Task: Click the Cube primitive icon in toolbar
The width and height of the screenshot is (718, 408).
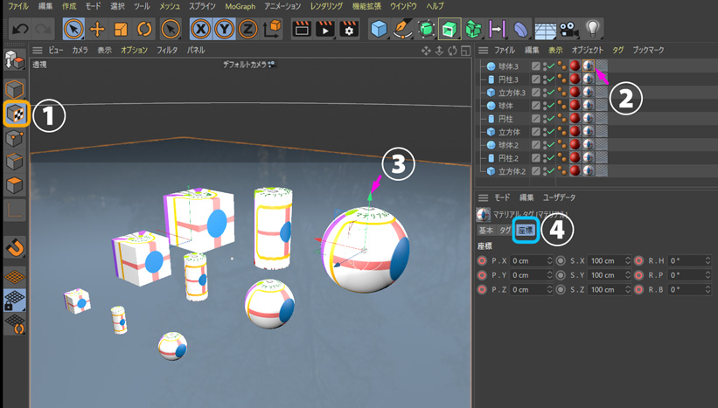Action: [x=379, y=29]
